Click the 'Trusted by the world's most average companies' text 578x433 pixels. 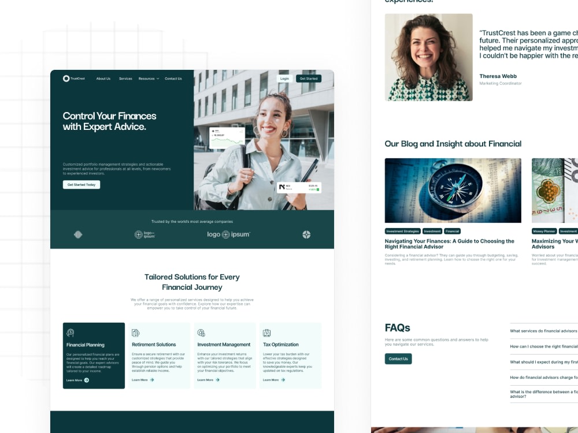coord(192,222)
